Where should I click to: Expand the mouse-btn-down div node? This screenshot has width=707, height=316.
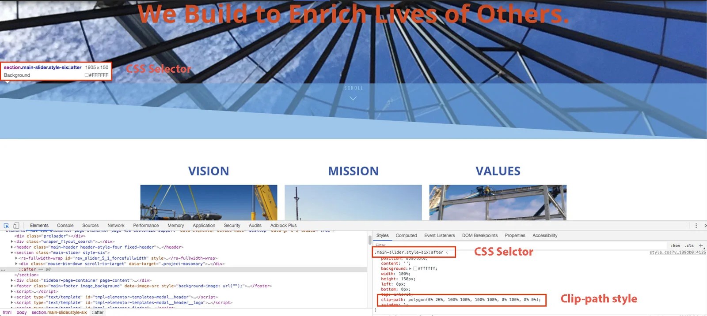coord(16,264)
